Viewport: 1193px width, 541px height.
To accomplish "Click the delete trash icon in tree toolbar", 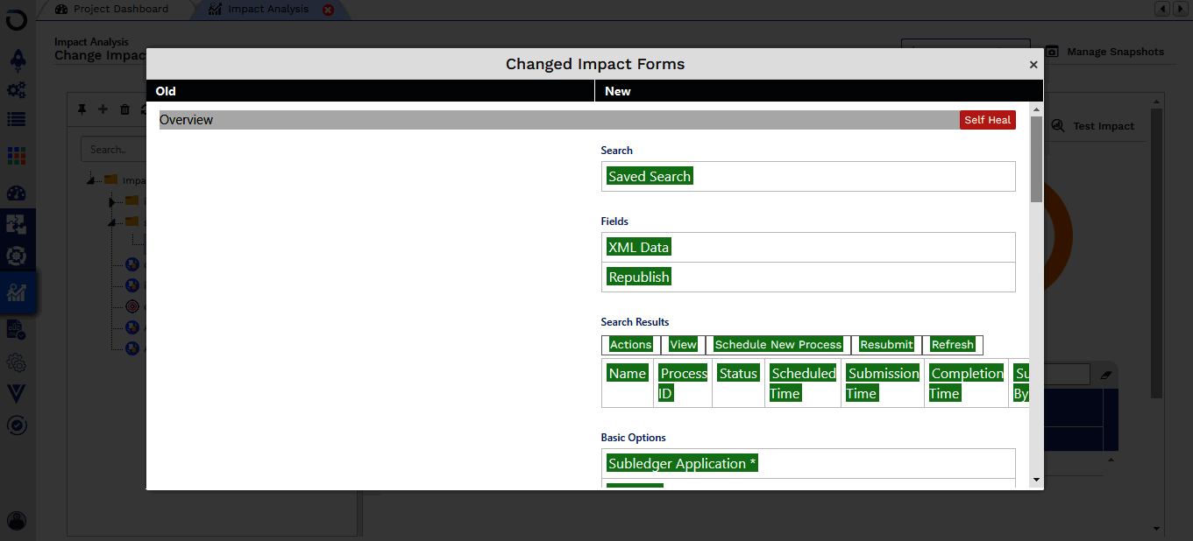I will 124,109.
